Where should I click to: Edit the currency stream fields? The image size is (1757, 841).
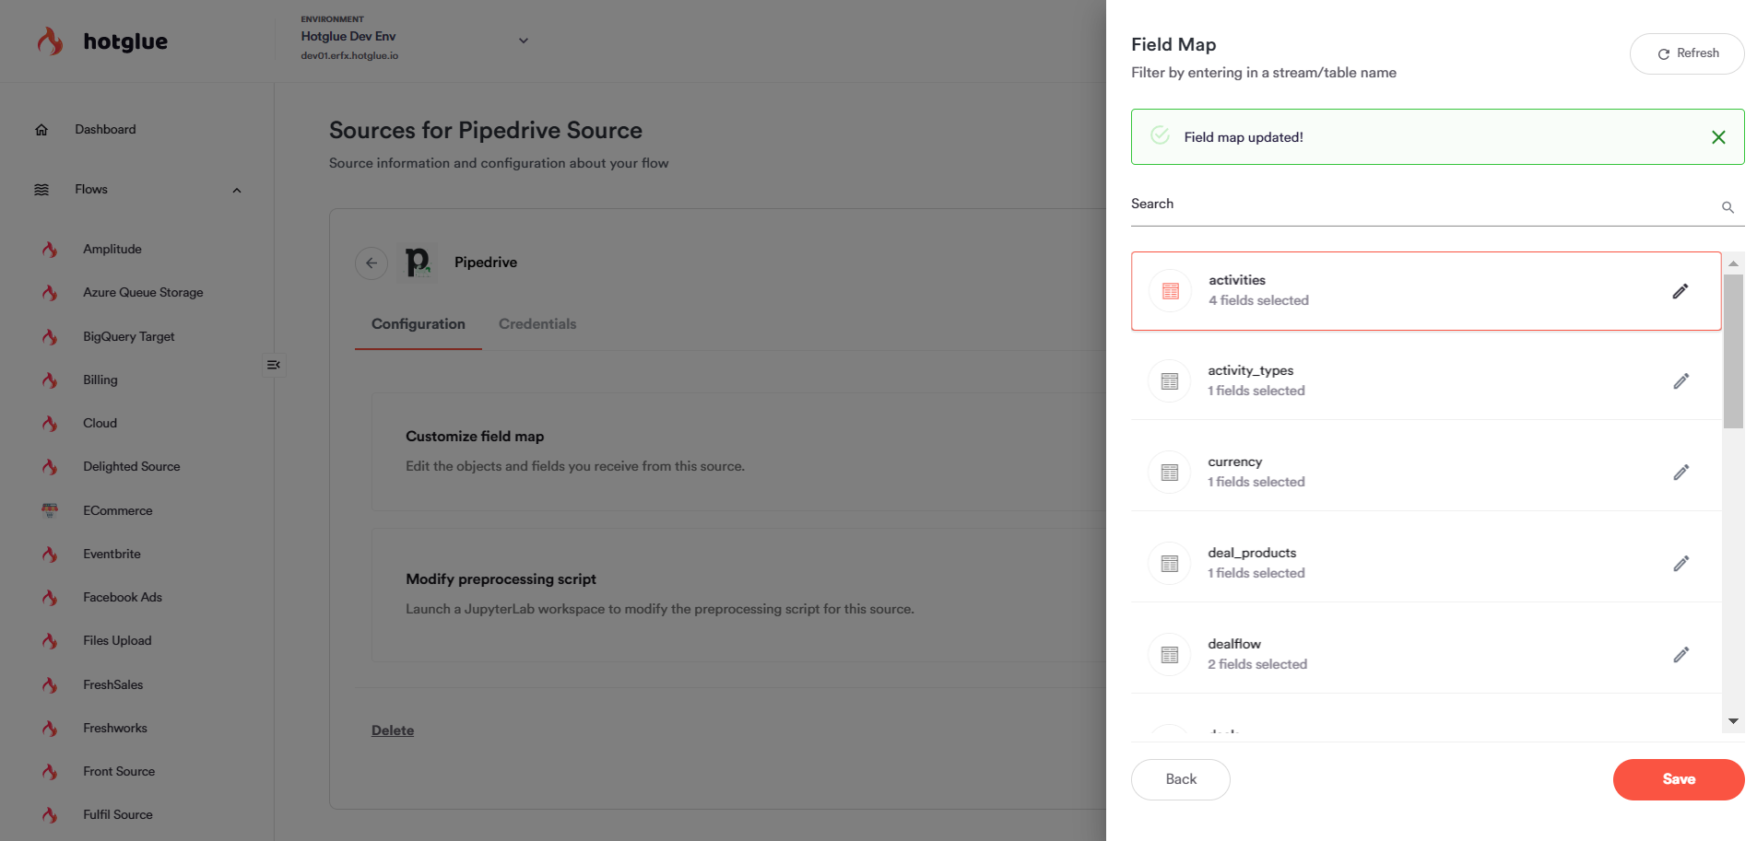[1680, 473]
